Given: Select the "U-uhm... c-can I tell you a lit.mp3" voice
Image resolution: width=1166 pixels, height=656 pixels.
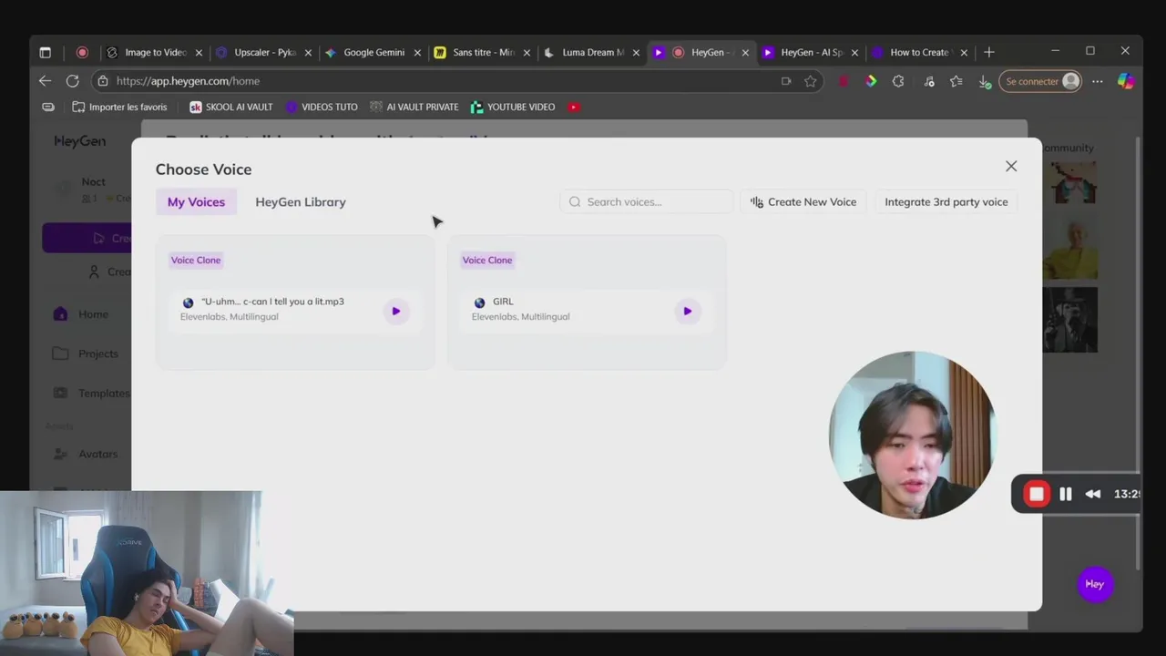Looking at the screenshot, I should [272, 302].
